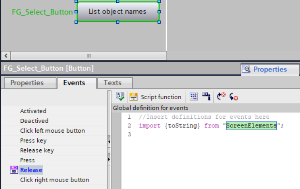Viewport: 300px width, 189px height.
Task: Click the highlighted ScreenElements text in code
Action: tap(251, 126)
